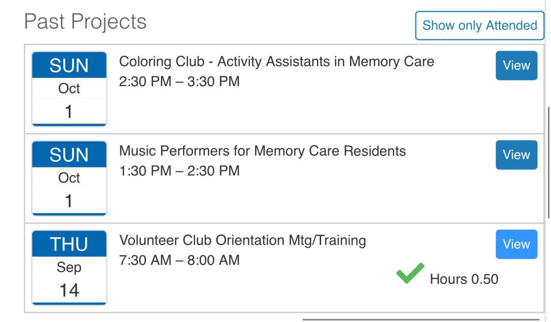Click the 7:30 AM – 8:00 AM time
The image size is (551, 322).
click(x=179, y=260)
